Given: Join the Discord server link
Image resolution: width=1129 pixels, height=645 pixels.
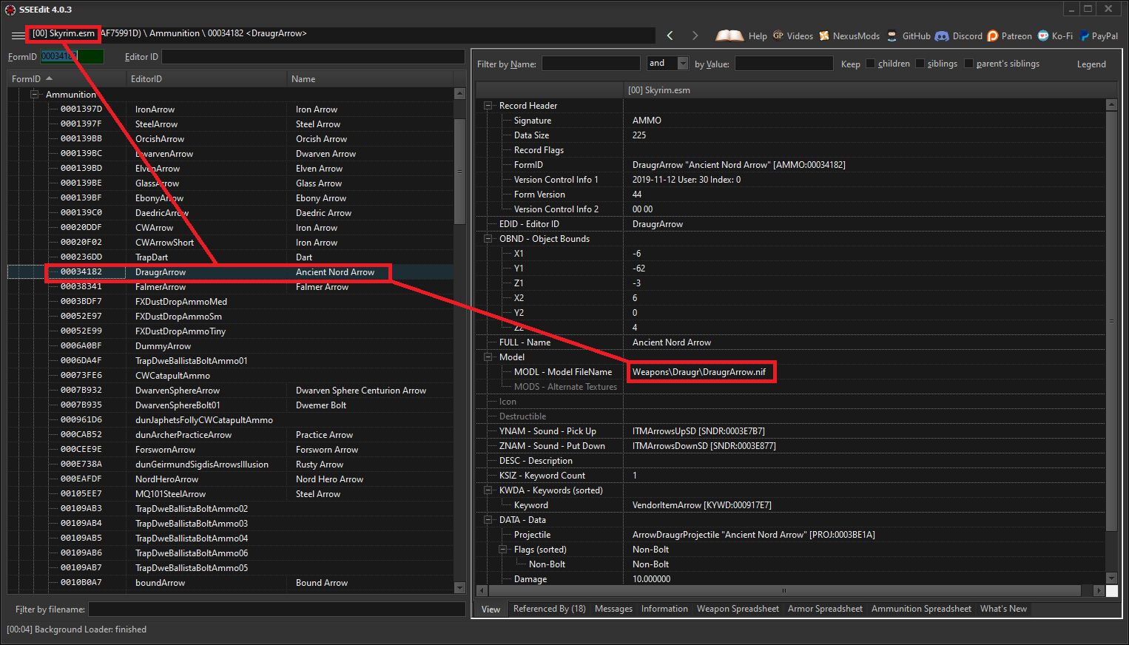Looking at the screenshot, I should (959, 36).
